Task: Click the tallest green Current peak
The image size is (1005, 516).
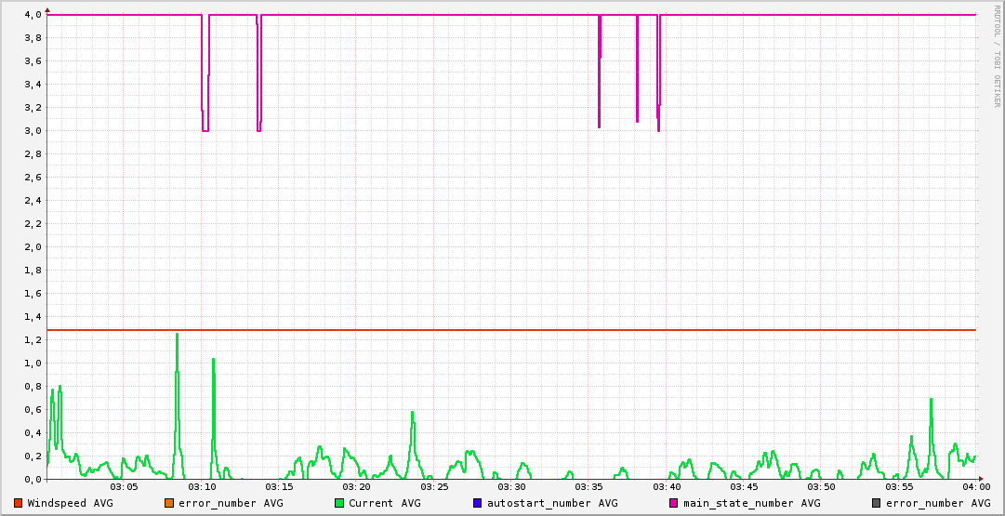Action: click(x=177, y=335)
